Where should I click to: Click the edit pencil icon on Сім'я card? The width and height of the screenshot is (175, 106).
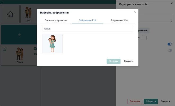5,49
